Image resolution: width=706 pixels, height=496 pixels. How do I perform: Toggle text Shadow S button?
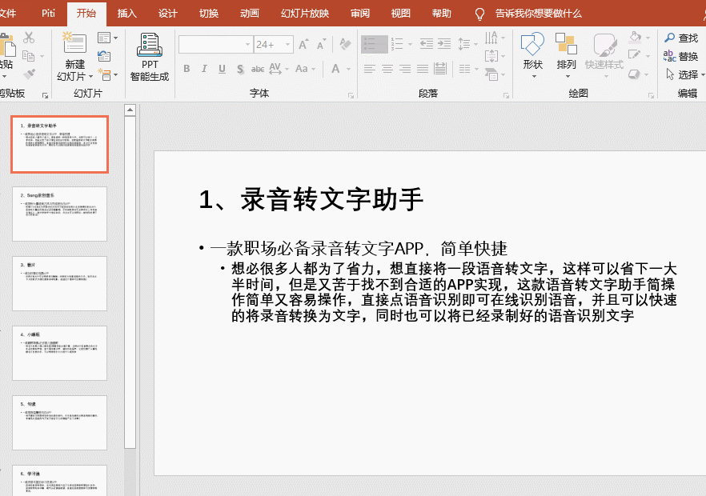click(x=240, y=69)
